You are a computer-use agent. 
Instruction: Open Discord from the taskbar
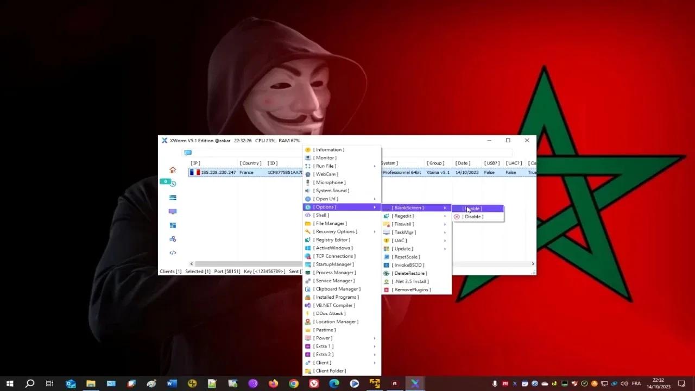point(253,383)
